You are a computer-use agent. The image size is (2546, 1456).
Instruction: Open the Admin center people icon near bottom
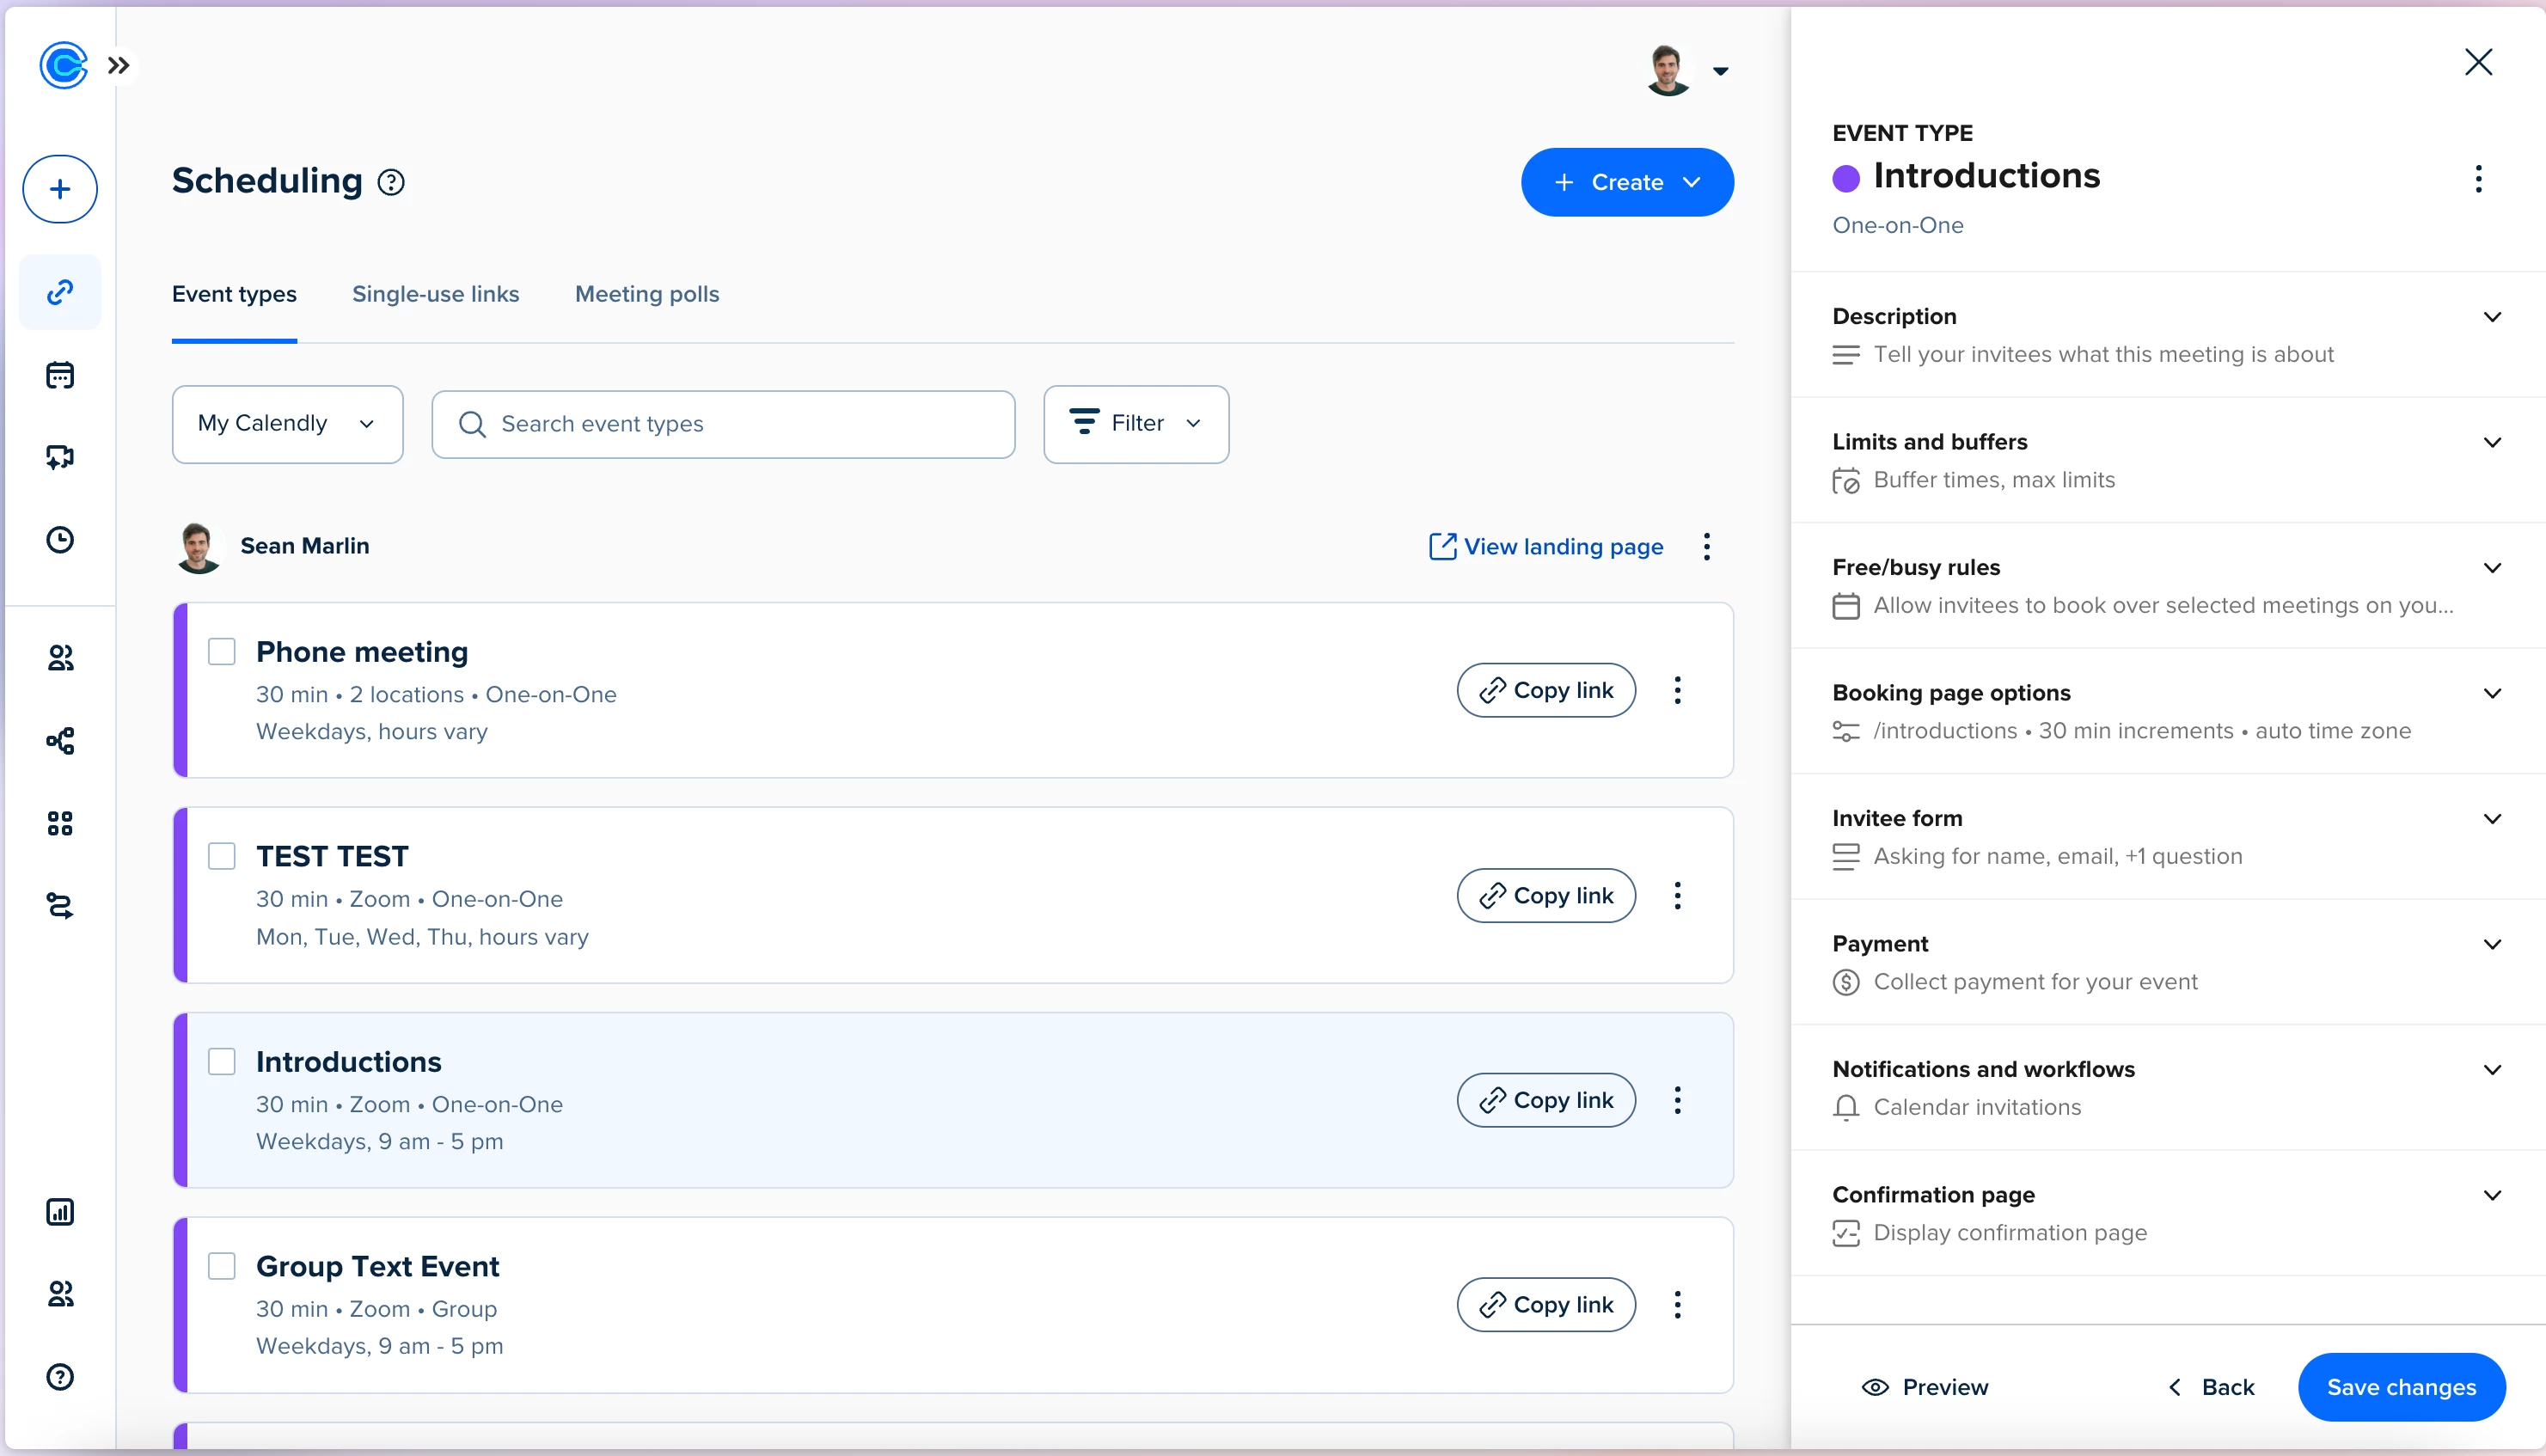[60, 1294]
